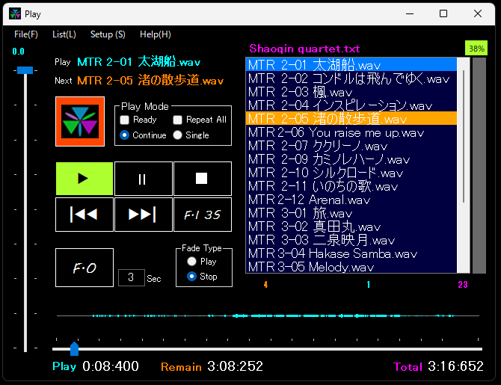501x385 pixels.
Task: Skip to next track
Action: point(143,215)
